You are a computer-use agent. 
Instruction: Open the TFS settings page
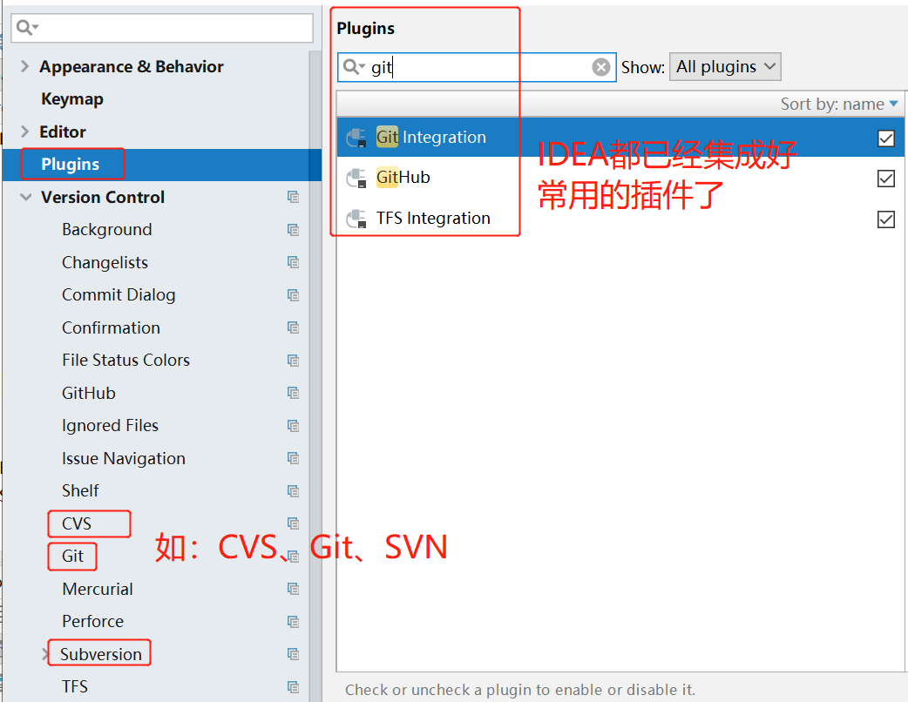click(75, 687)
